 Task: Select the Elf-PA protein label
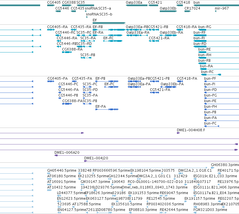pyautogui.click(x=101, y=106)
